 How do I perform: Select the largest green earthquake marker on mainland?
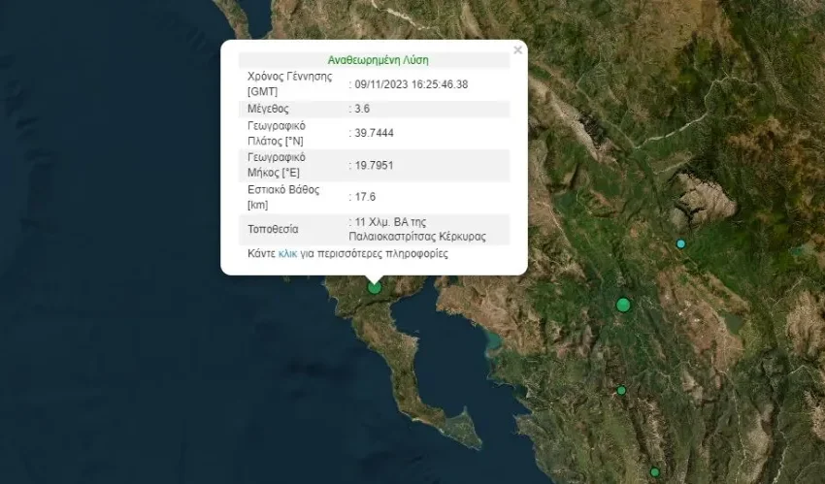pyautogui.click(x=623, y=306)
